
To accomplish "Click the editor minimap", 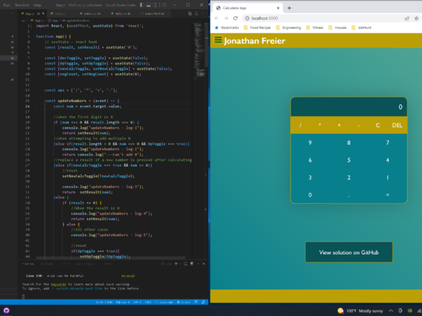I will tap(199, 51).
